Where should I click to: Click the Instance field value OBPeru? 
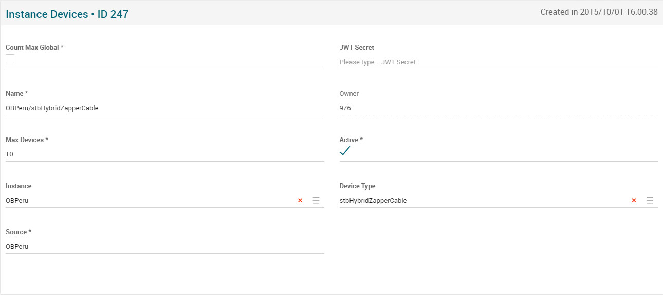17,201
